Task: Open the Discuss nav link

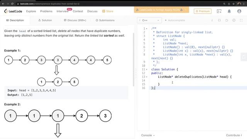Action: (92, 11)
